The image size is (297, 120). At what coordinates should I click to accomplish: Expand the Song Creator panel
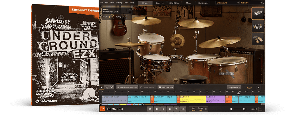[x=234, y=87]
